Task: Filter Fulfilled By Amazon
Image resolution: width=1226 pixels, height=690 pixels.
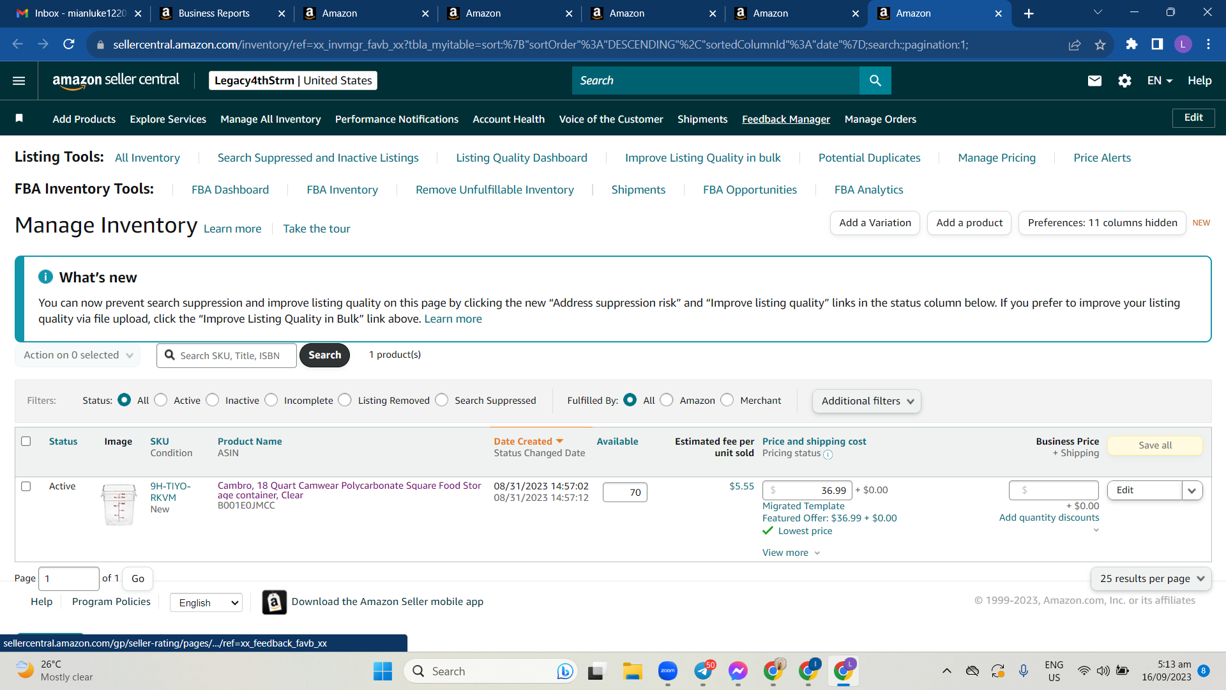Action: [x=667, y=400]
